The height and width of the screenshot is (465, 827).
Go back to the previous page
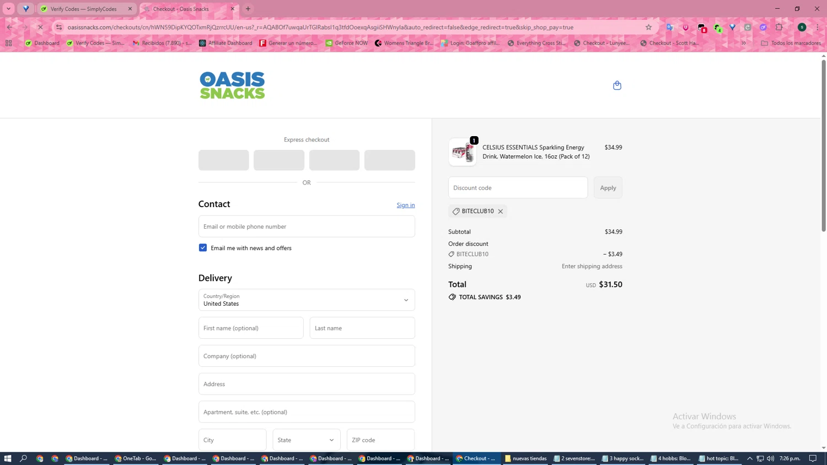pos(10,27)
